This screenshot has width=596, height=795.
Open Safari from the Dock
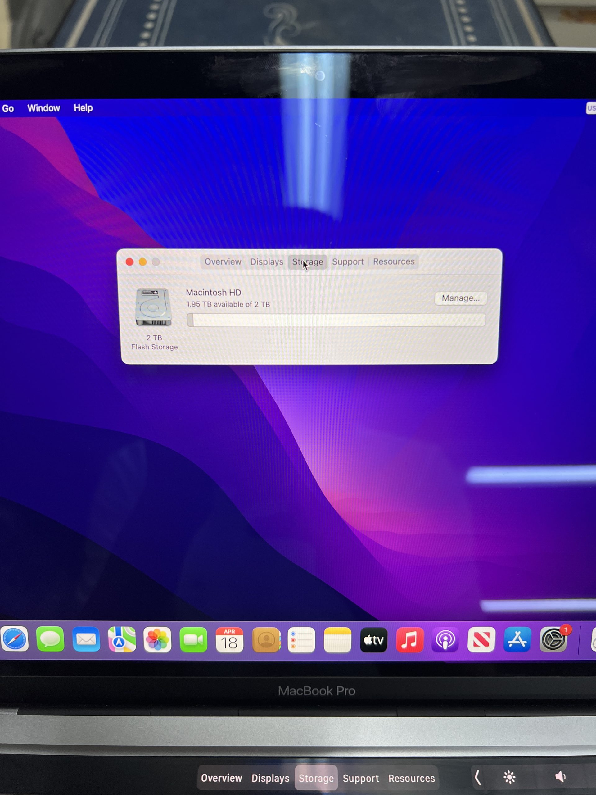(14, 639)
